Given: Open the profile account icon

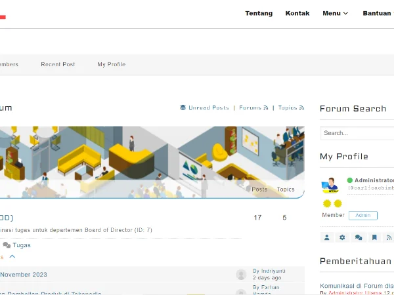Looking at the screenshot, I should click(x=326, y=237).
